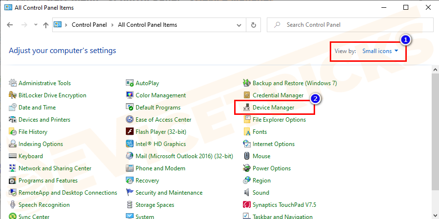Click the Credential Manager icon

(x=247, y=95)
